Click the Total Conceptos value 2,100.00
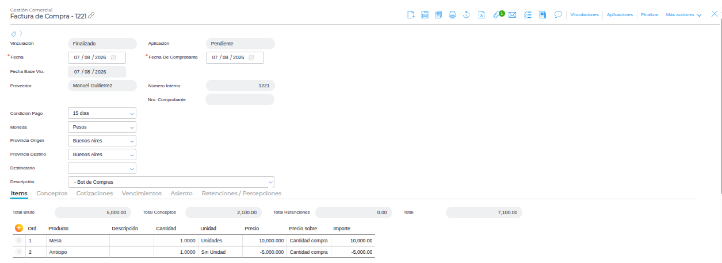The image size is (722, 263). click(x=223, y=212)
